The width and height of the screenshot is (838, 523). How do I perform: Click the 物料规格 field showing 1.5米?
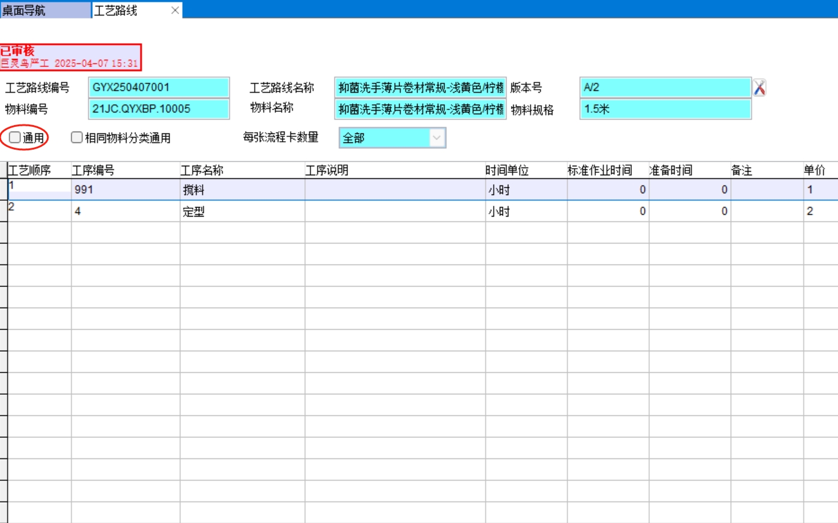tap(665, 109)
